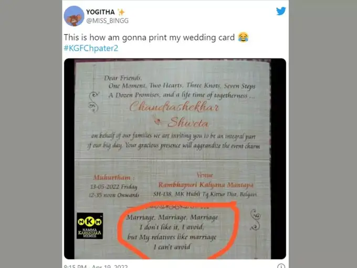Click the swirl ornament right of circled text
The height and width of the screenshot is (268, 357).
coord(255,220)
